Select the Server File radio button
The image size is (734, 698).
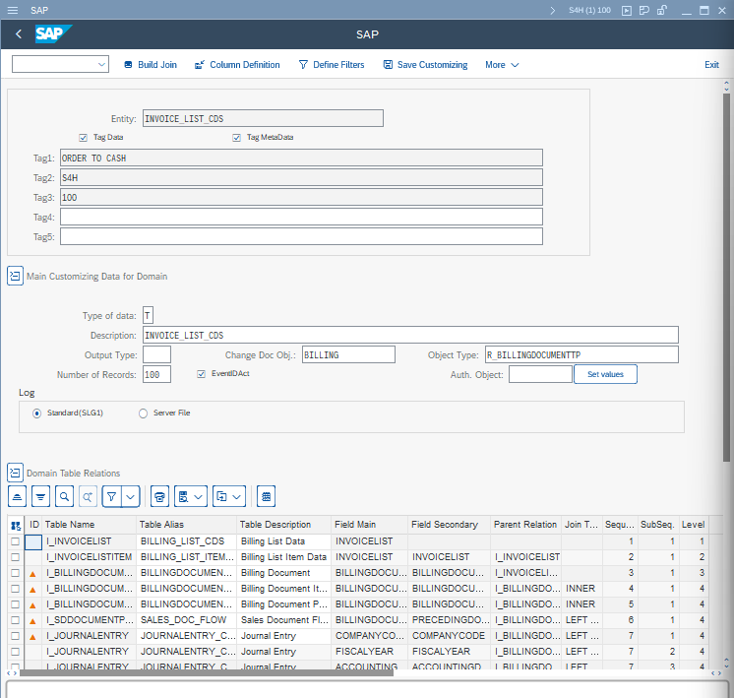(x=144, y=413)
